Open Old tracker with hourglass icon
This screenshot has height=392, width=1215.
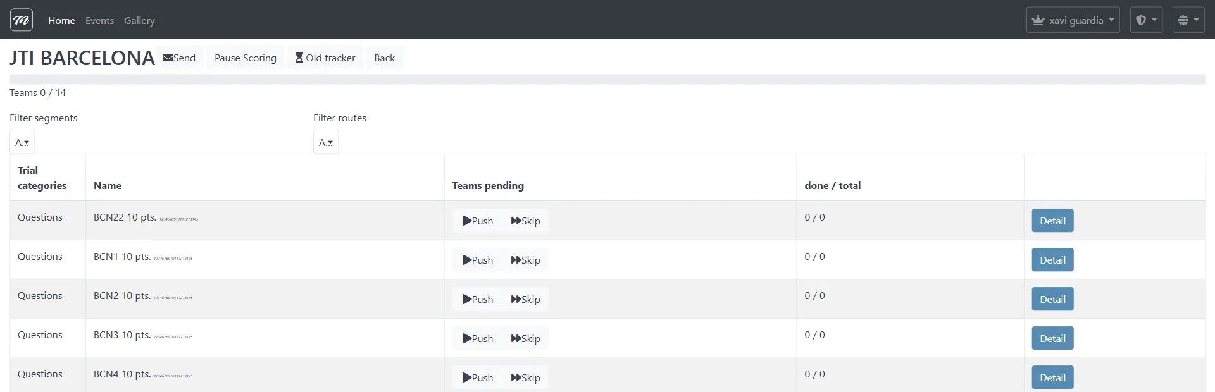coord(325,58)
